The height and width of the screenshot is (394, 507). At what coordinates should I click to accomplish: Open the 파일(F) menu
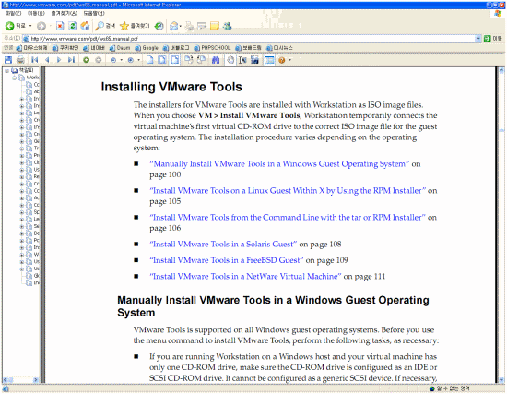click(x=13, y=13)
